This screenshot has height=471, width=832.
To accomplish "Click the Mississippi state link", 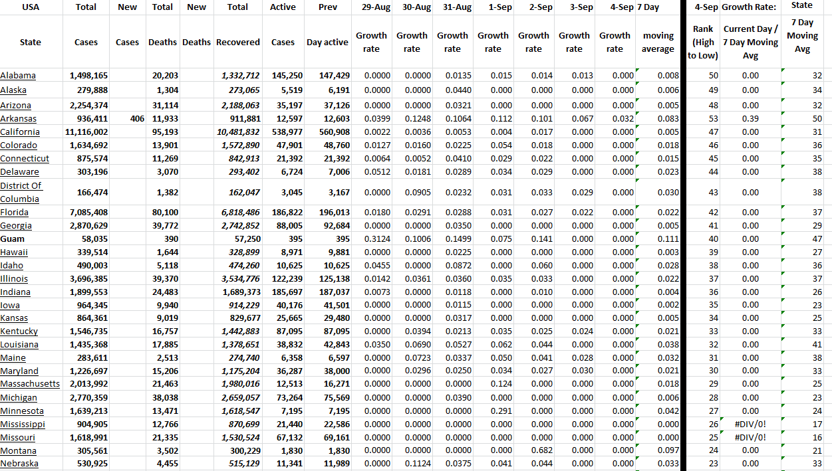I will (x=23, y=424).
